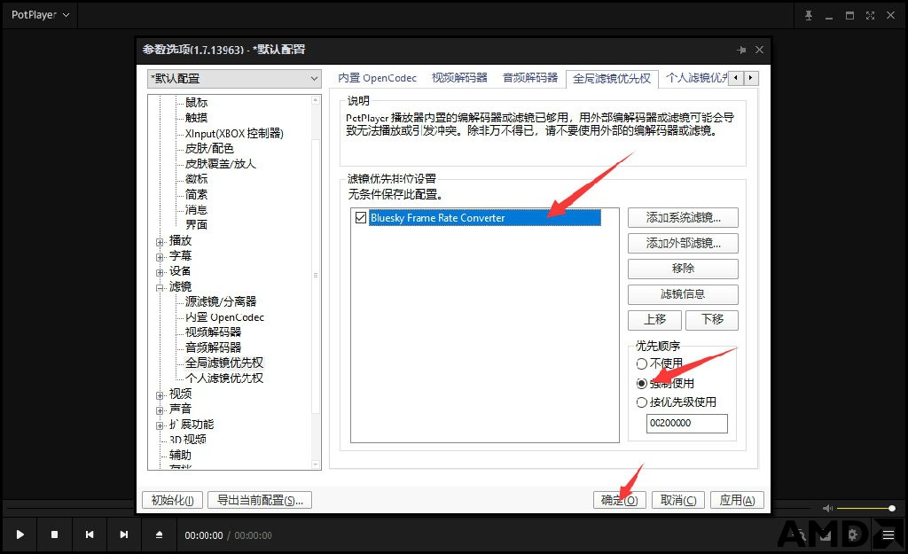Viewport: 908px width, 554px height.
Task: Select 3D 视频 in the settings tree
Action: click(x=188, y=440)
